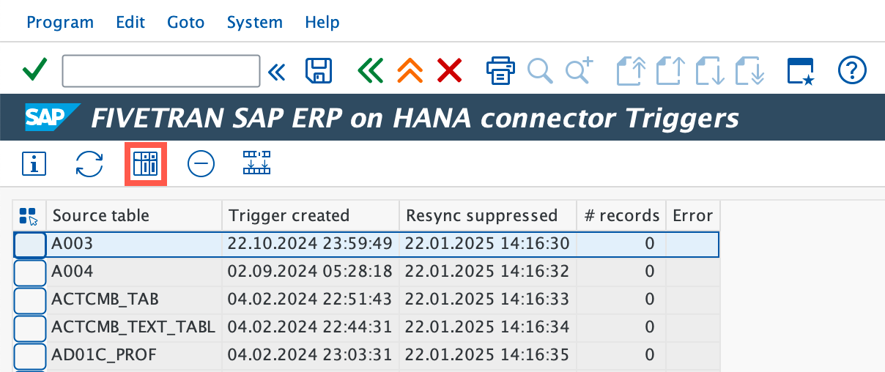Click the ACTCMB_TAB cell
Image resolution: width=885 pixels, height=372 pixels.
[x=134, y=300]
